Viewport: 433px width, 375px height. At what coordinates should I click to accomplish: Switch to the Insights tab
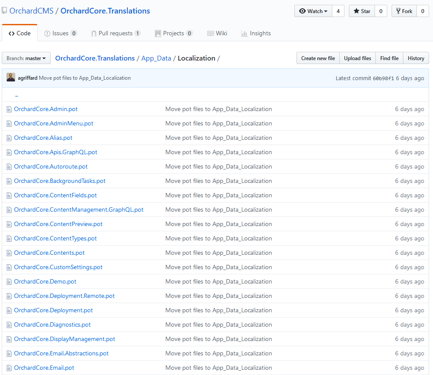click(x=256, y=34)
